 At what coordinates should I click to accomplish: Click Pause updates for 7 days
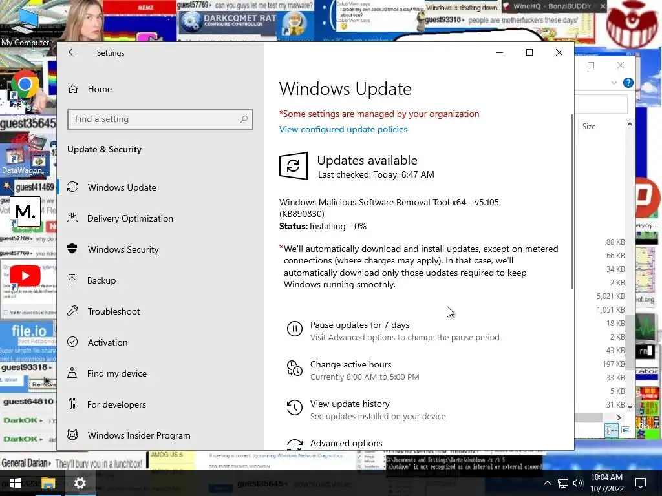[x=359, y=325]
